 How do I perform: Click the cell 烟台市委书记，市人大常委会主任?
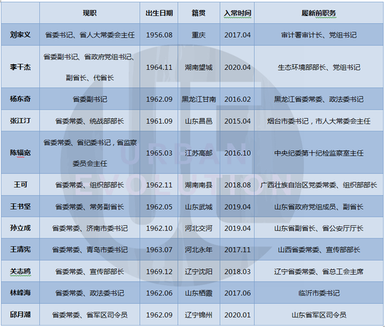[x=318, y=121]
